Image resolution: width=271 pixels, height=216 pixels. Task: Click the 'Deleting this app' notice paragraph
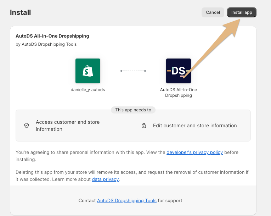click(132, 176)
